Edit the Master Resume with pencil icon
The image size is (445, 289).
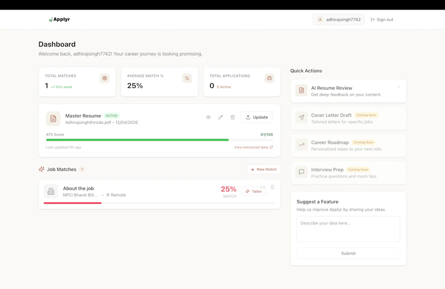tap(220, 117)
